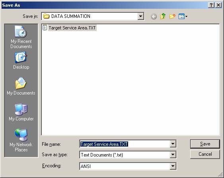This screenshot has width=224, height=178.
Task: Open My Network Places shortcut
Action: [x=21, y=140]
